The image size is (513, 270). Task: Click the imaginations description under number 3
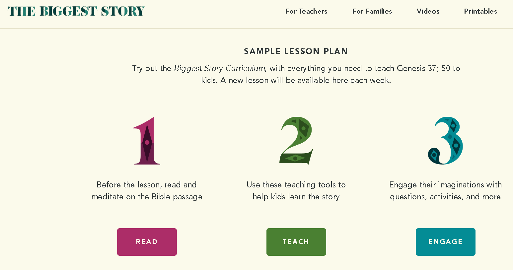click(446, 191)
